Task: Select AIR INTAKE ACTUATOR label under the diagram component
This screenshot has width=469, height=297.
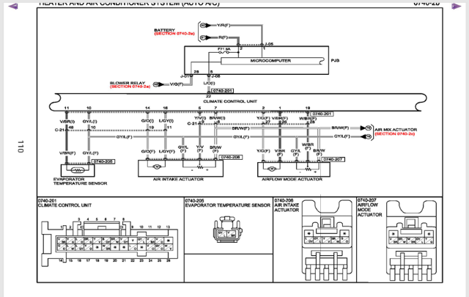Action: click(178, 180)
